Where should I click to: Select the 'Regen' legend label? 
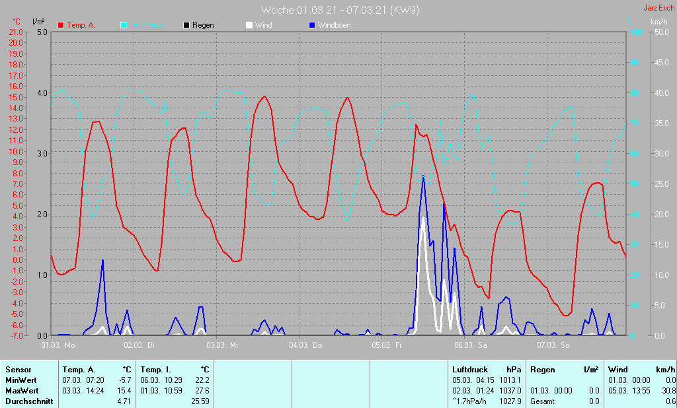click(203, 25)
